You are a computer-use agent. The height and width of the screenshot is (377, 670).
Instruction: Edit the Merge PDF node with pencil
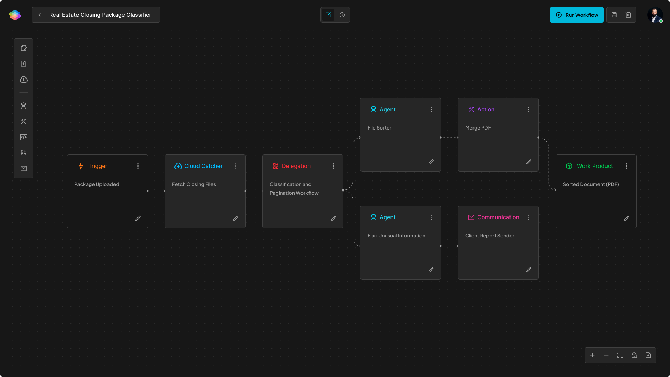[529, 162]
